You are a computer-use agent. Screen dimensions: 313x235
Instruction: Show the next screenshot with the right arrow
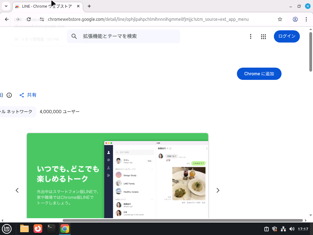tap(218, 190)
